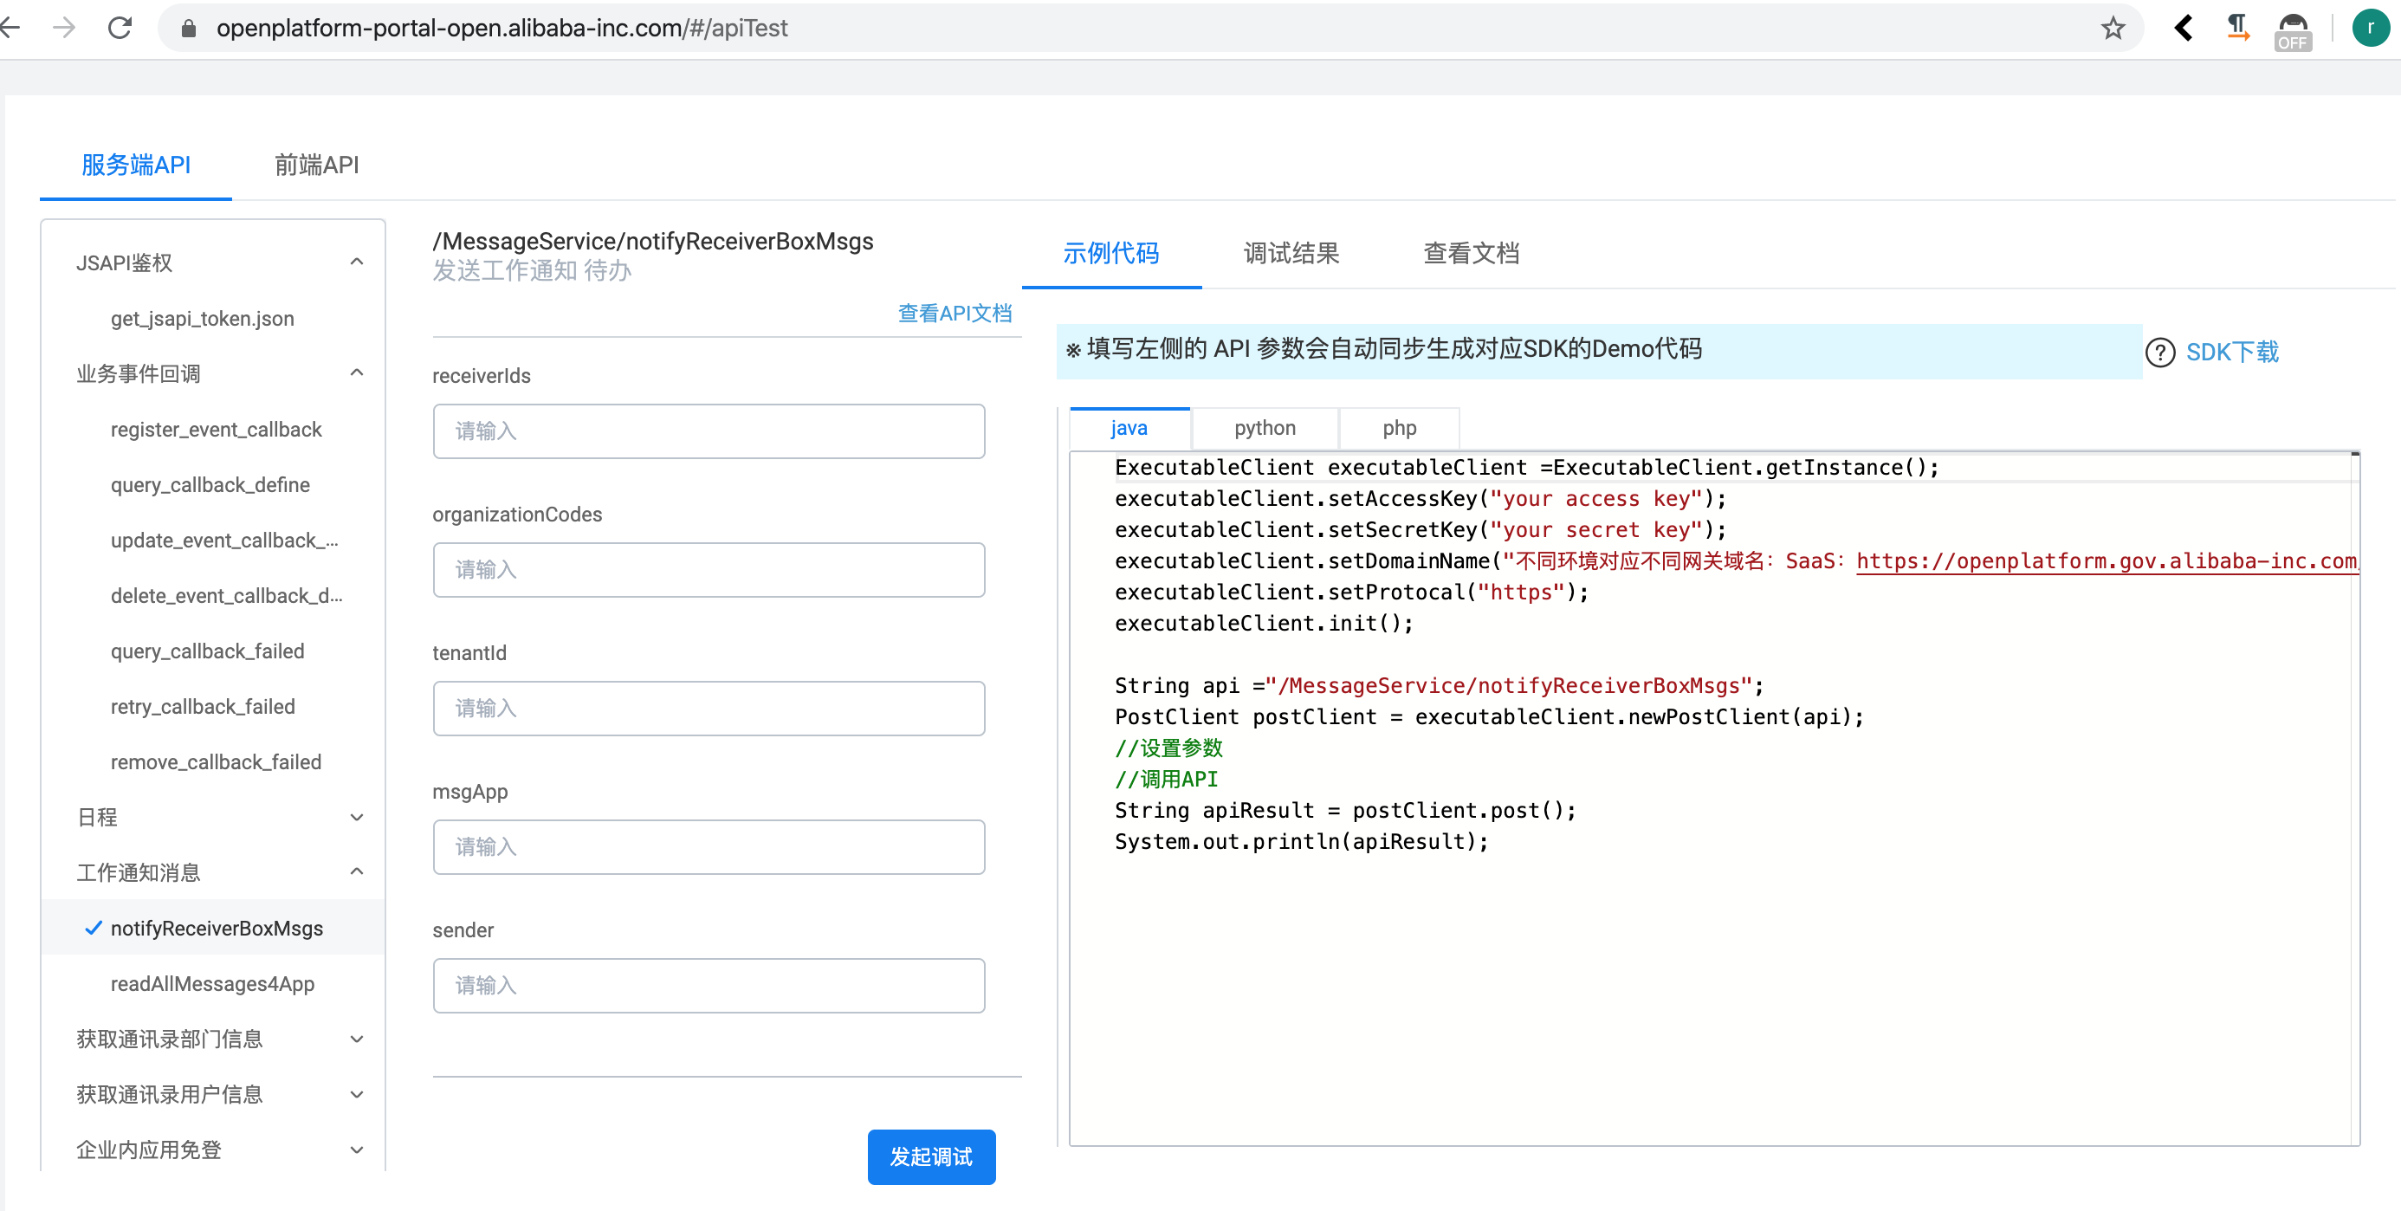Click the lock icon in address bar
This screenshot has width=2401, height=1211.
tap(188, 28)
